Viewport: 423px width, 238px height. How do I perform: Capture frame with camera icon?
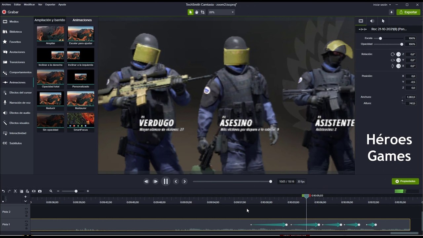coord(40,191)
